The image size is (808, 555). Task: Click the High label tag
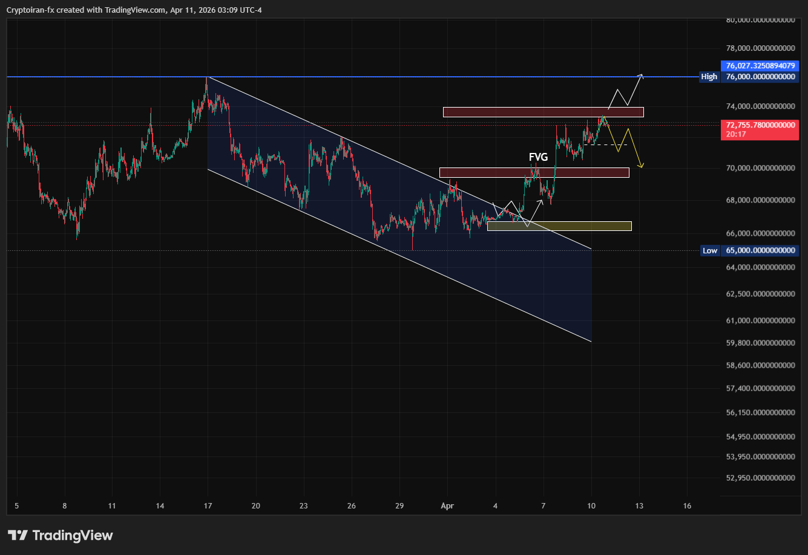[x=709, y=77]
